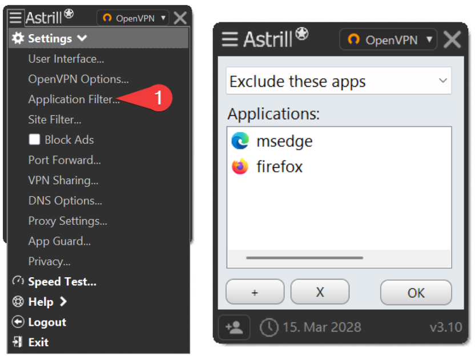Open Application Filter settings
475x356 pixels.
(74, 99)
